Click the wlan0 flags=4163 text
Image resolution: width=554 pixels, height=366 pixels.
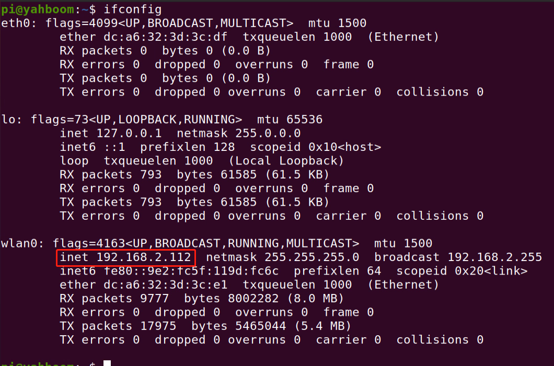(x=205, y=243)
